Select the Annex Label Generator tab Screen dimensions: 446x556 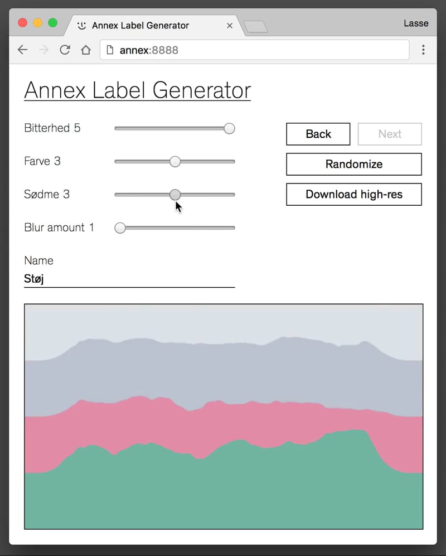140,26
